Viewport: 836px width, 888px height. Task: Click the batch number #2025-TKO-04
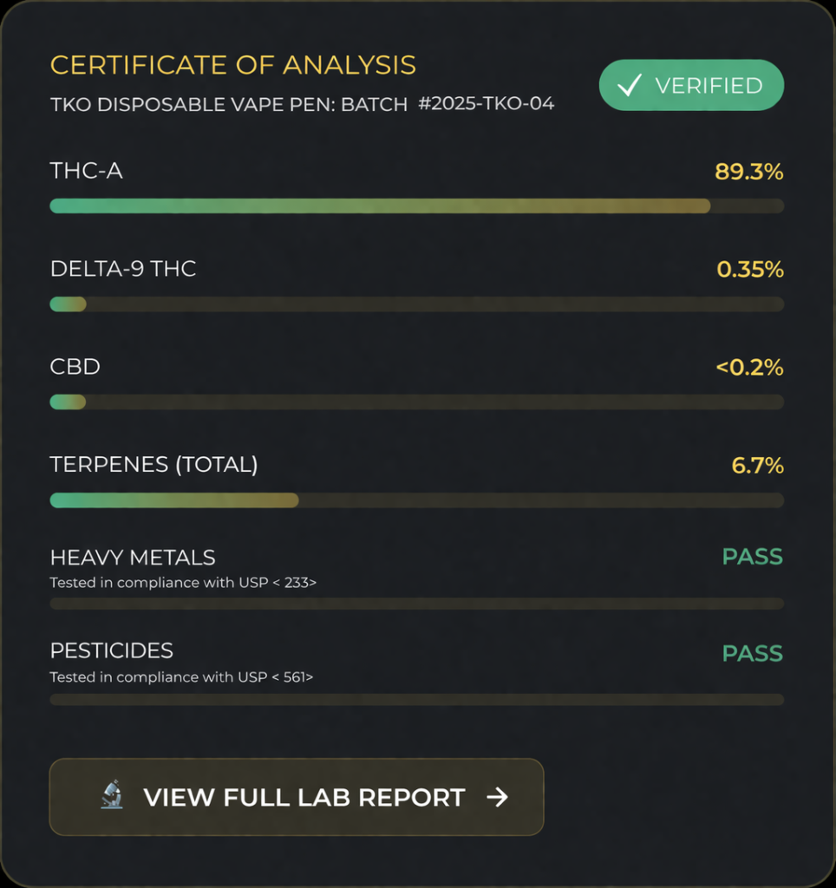[x=486, y=104]
